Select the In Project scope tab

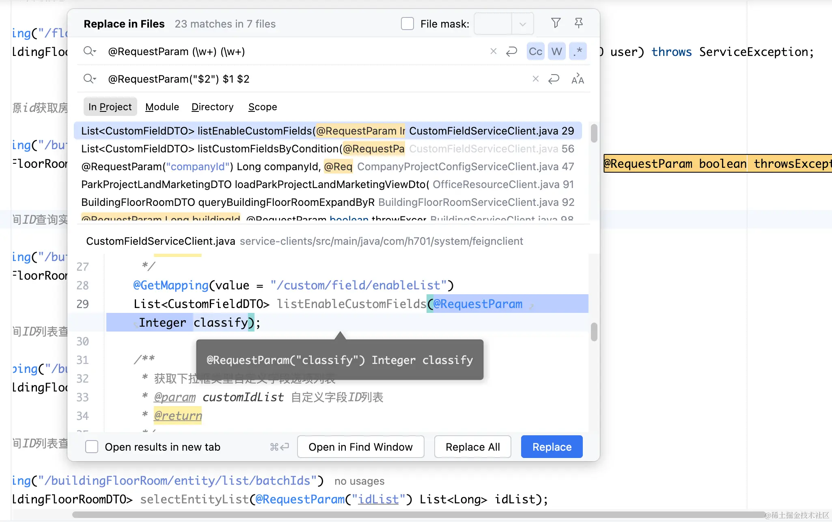[110, 107]
